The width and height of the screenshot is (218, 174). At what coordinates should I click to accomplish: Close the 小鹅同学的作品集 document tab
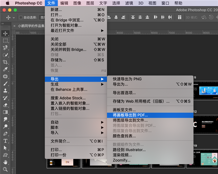pos(14,26)
